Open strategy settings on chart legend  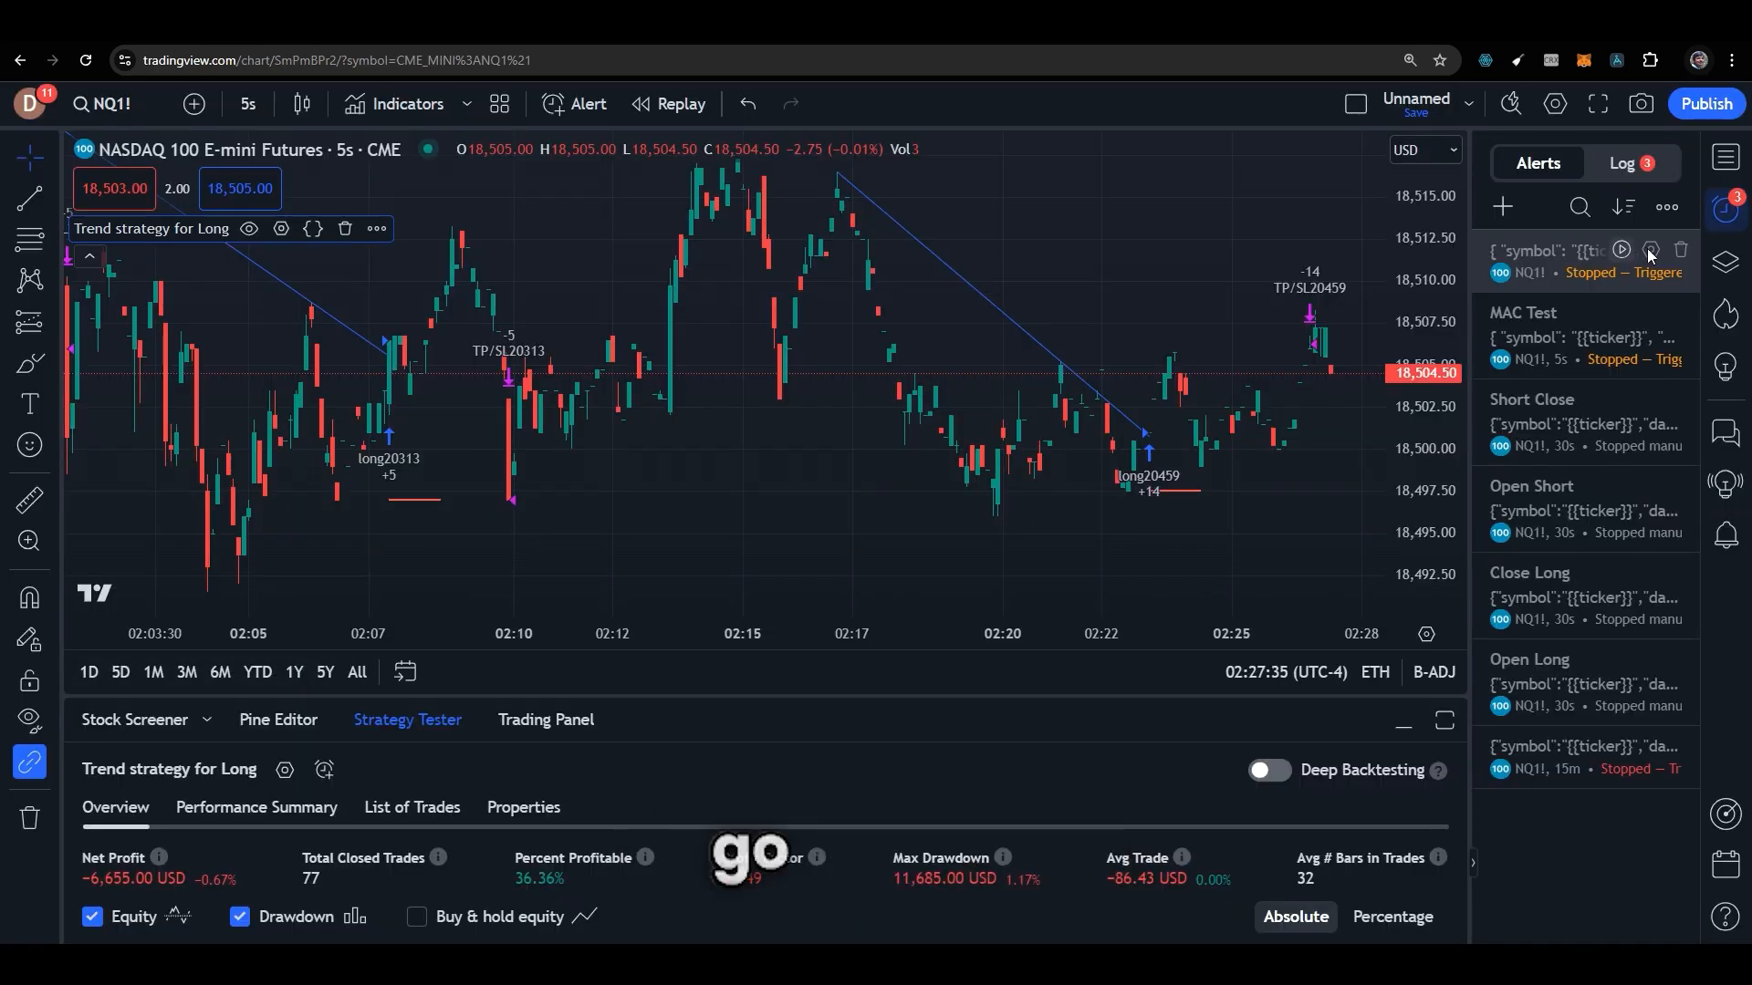click(281, 229)
